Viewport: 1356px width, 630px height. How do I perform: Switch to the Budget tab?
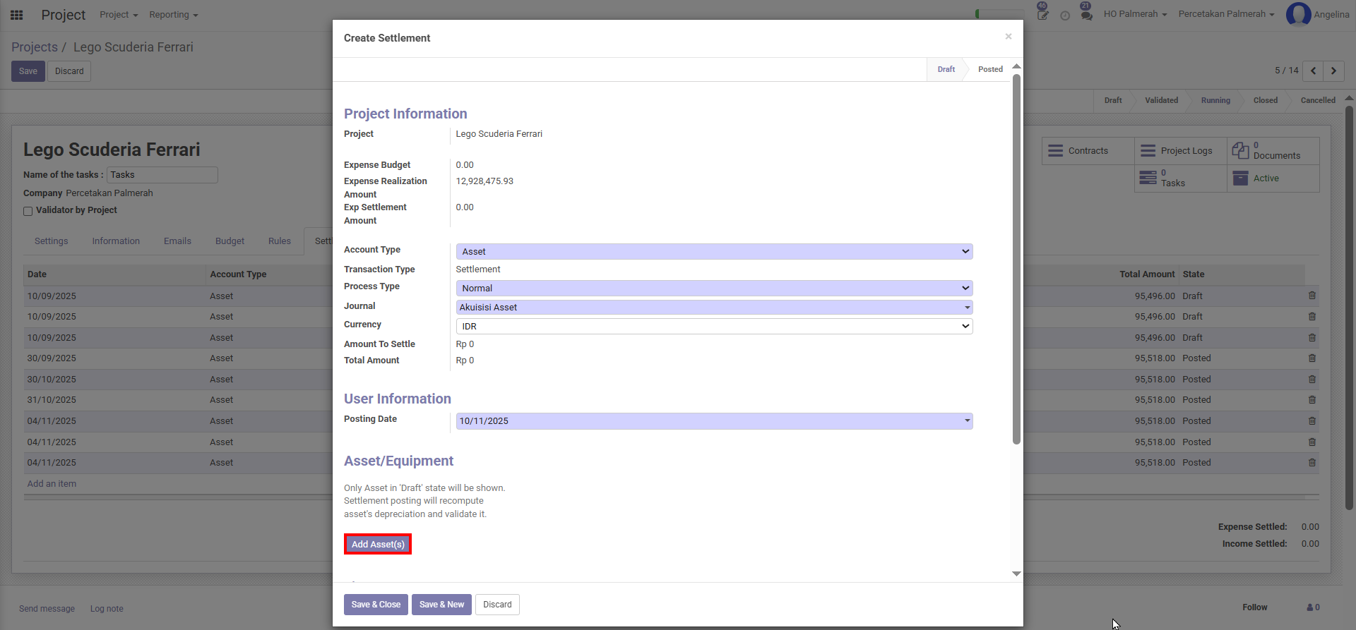230,241
